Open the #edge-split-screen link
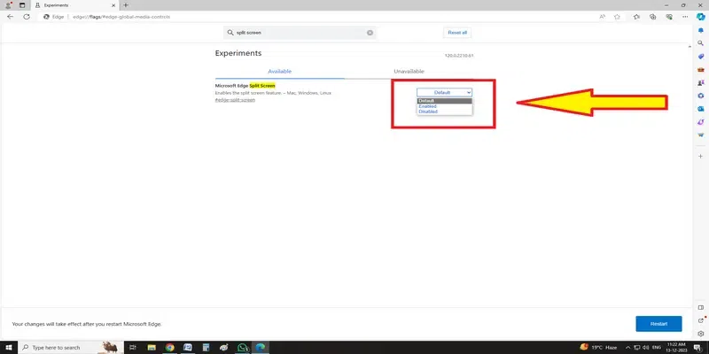 (235, 100)
